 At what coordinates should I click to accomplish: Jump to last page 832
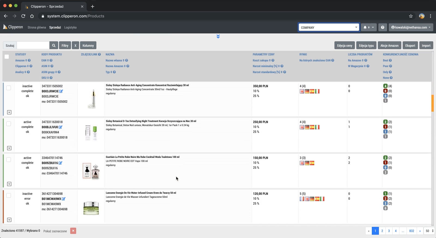[412, 231]
